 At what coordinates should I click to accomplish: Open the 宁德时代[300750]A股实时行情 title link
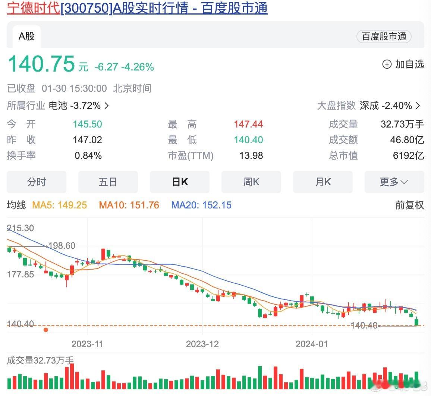tap(137, 8)
